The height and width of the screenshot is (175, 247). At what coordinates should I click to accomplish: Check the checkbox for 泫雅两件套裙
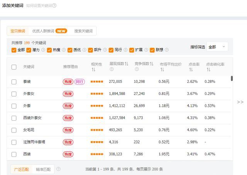click(14, 142)
